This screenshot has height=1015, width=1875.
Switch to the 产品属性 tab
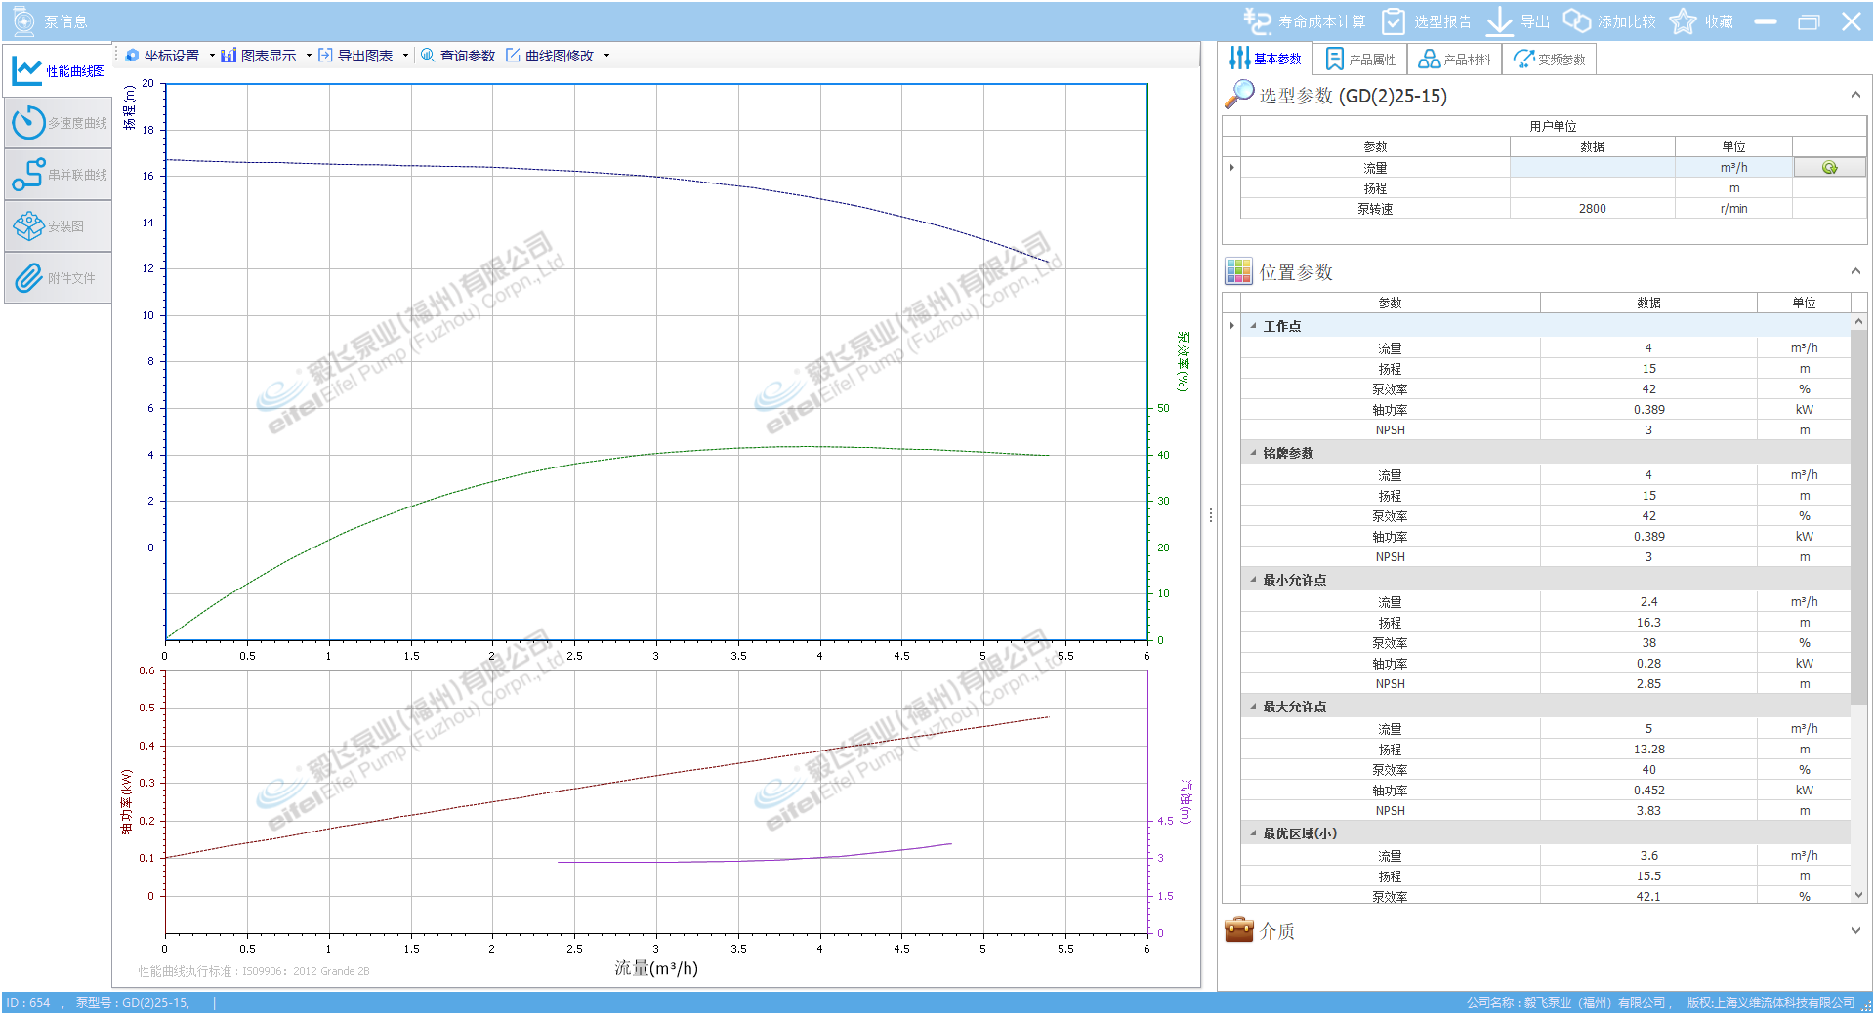click(x=1360, y=60)
